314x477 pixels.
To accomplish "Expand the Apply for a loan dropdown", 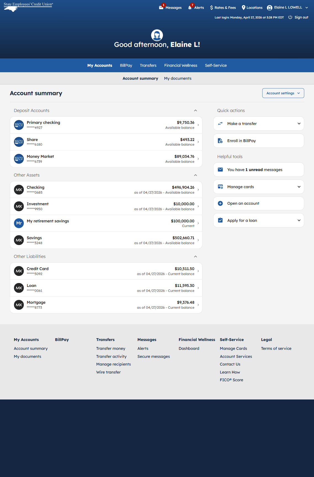I will coord(299,220).
